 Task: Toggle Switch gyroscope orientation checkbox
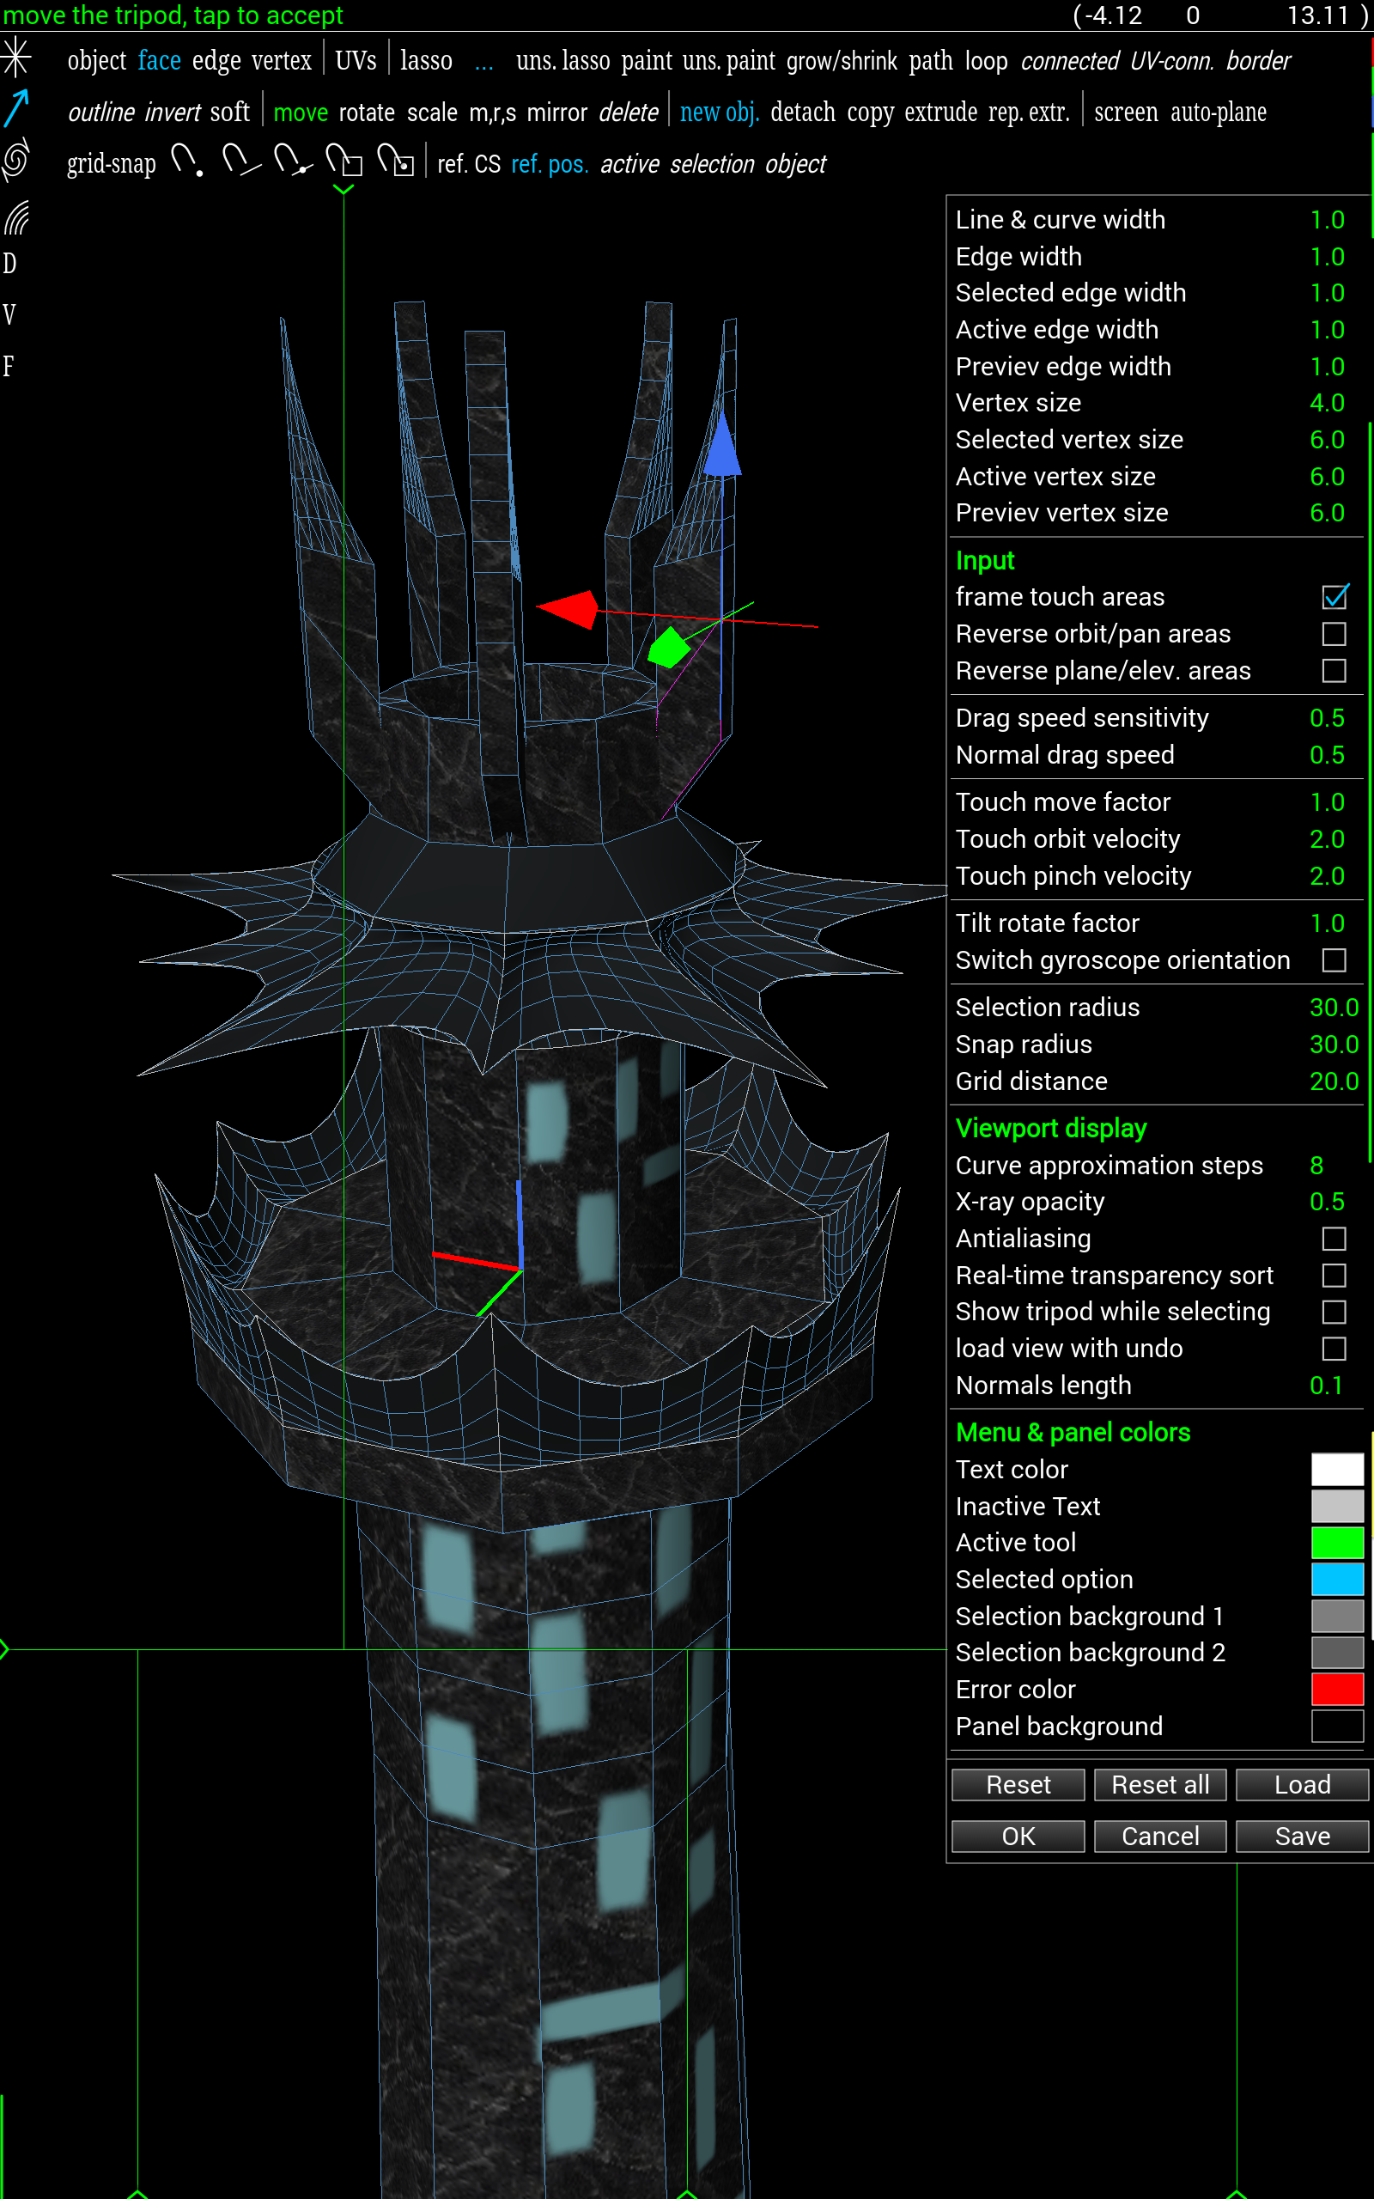1333,960
